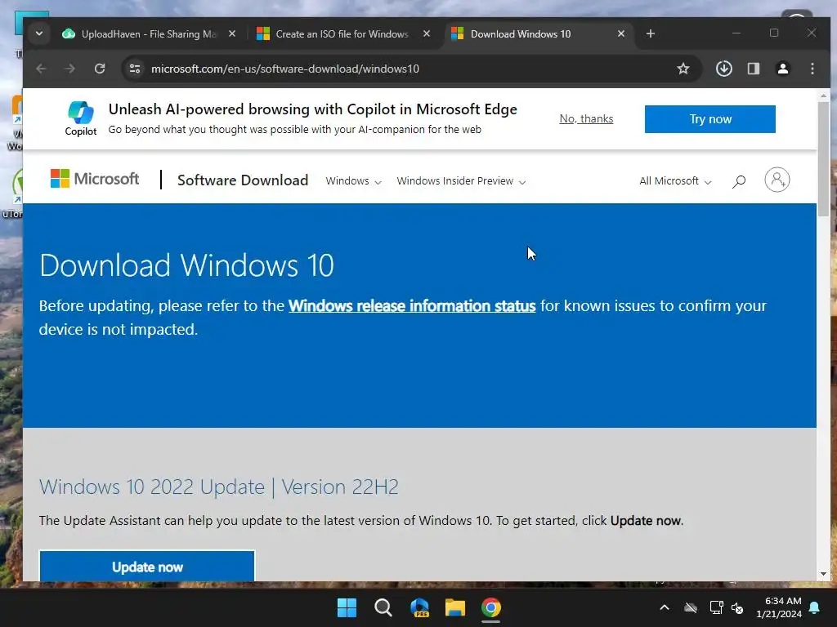837x627 pixels.
Task: Toggle Chrome side panel icon
Action: (x=753, y=69)
